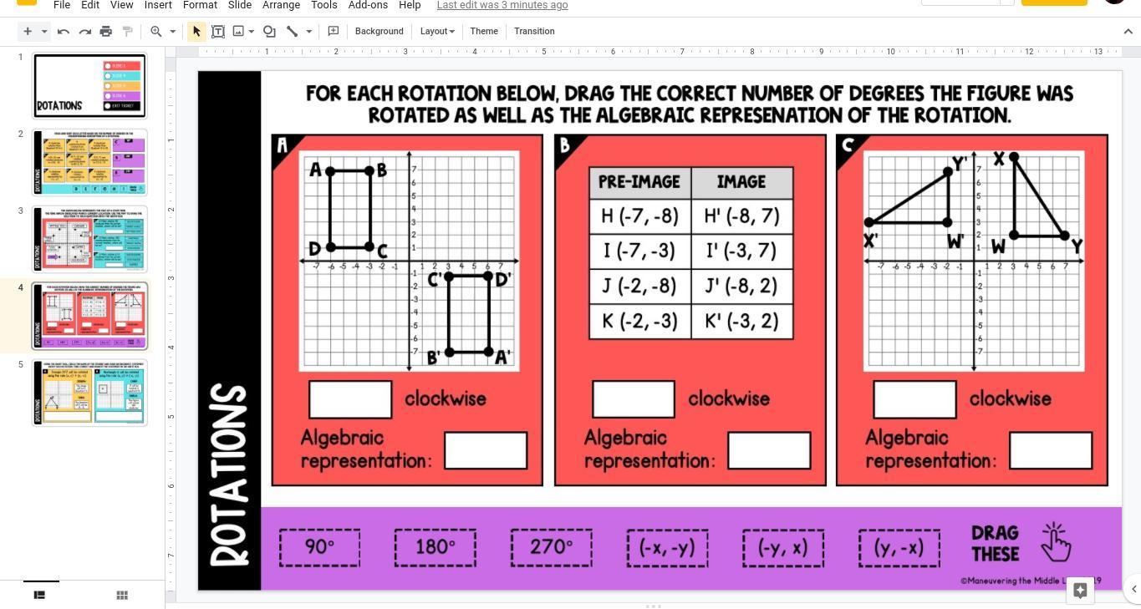Screen dimensions: 1141x609
Task: Select slide 5 thumbnail in the filmstrip
Action: point(89,393)
